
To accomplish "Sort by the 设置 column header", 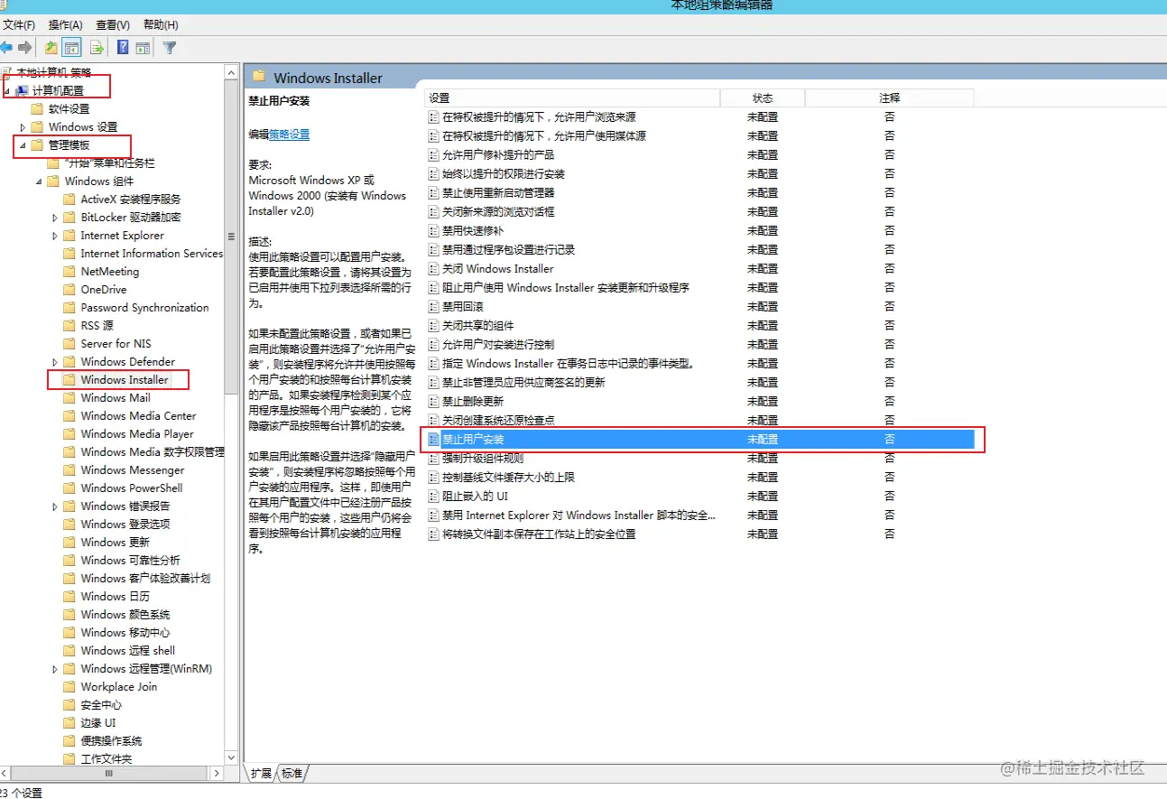I will click(x=573, y=98).
